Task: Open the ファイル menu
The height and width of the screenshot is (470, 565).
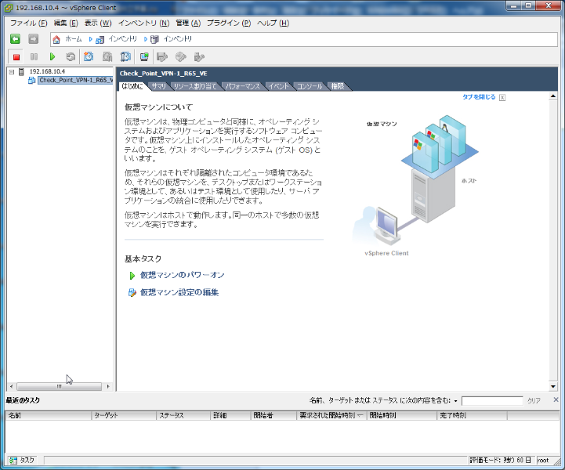Action: (x=28, y=23)
